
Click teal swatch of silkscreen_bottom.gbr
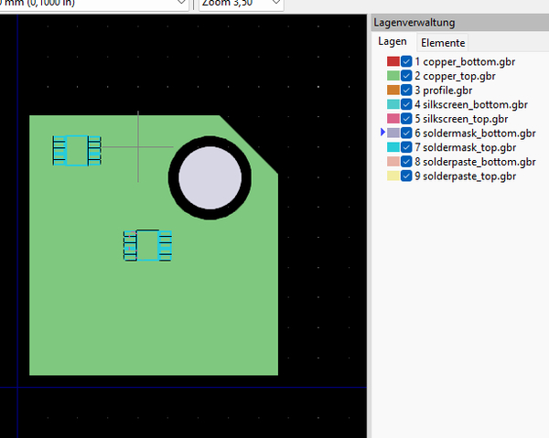click(x=393, y=104)
